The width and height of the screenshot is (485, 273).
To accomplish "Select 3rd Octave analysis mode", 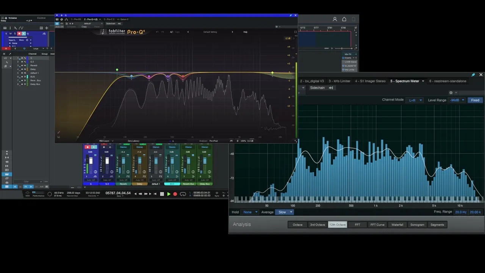I will click(x=318, y=225).
